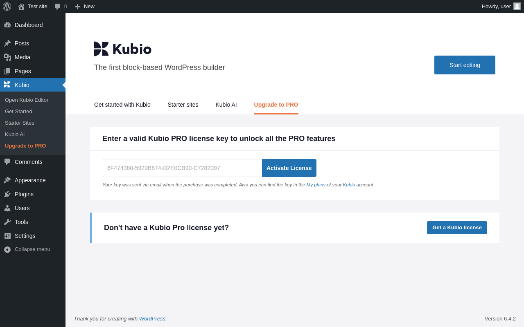The width and height of the screenshot is (524, 327).
Task: Open the Dashboard icon in sidebar
Action: click(7, 25)
